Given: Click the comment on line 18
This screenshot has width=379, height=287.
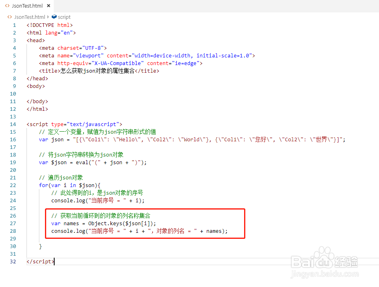Looking at the screenshot, I should tap(81, 155).
